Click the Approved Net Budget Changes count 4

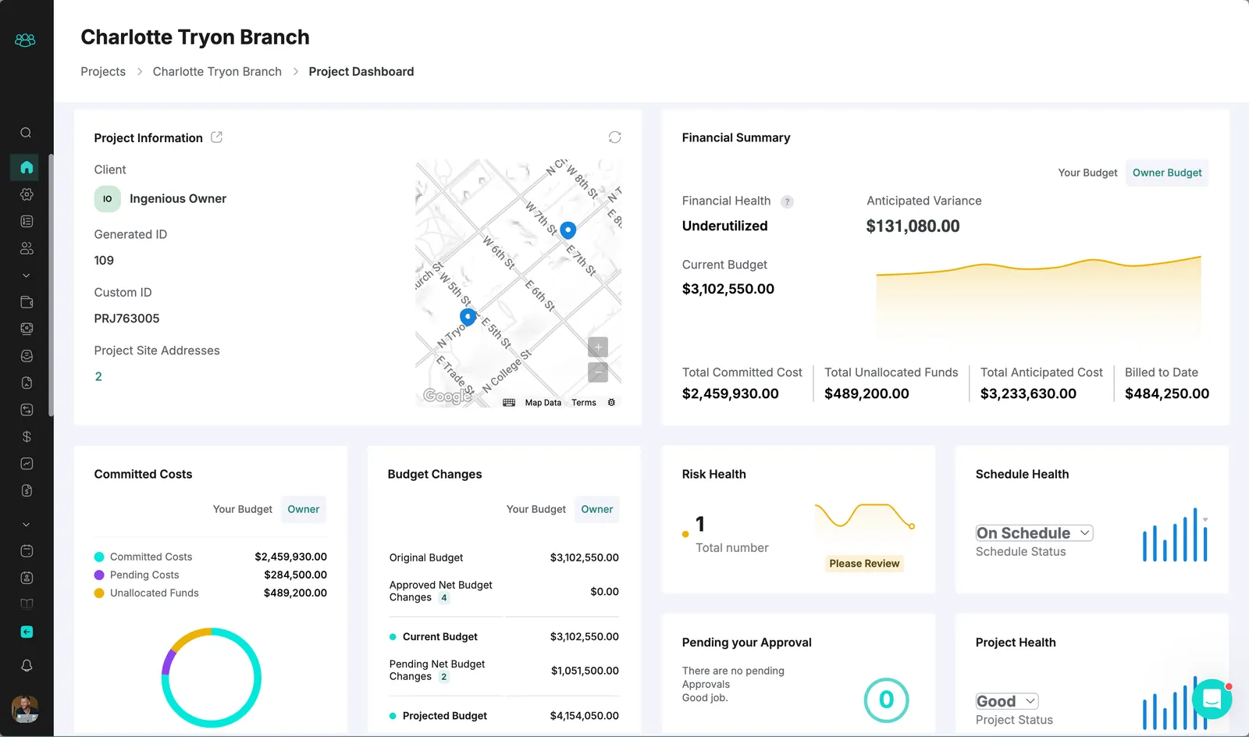(444, 598)
